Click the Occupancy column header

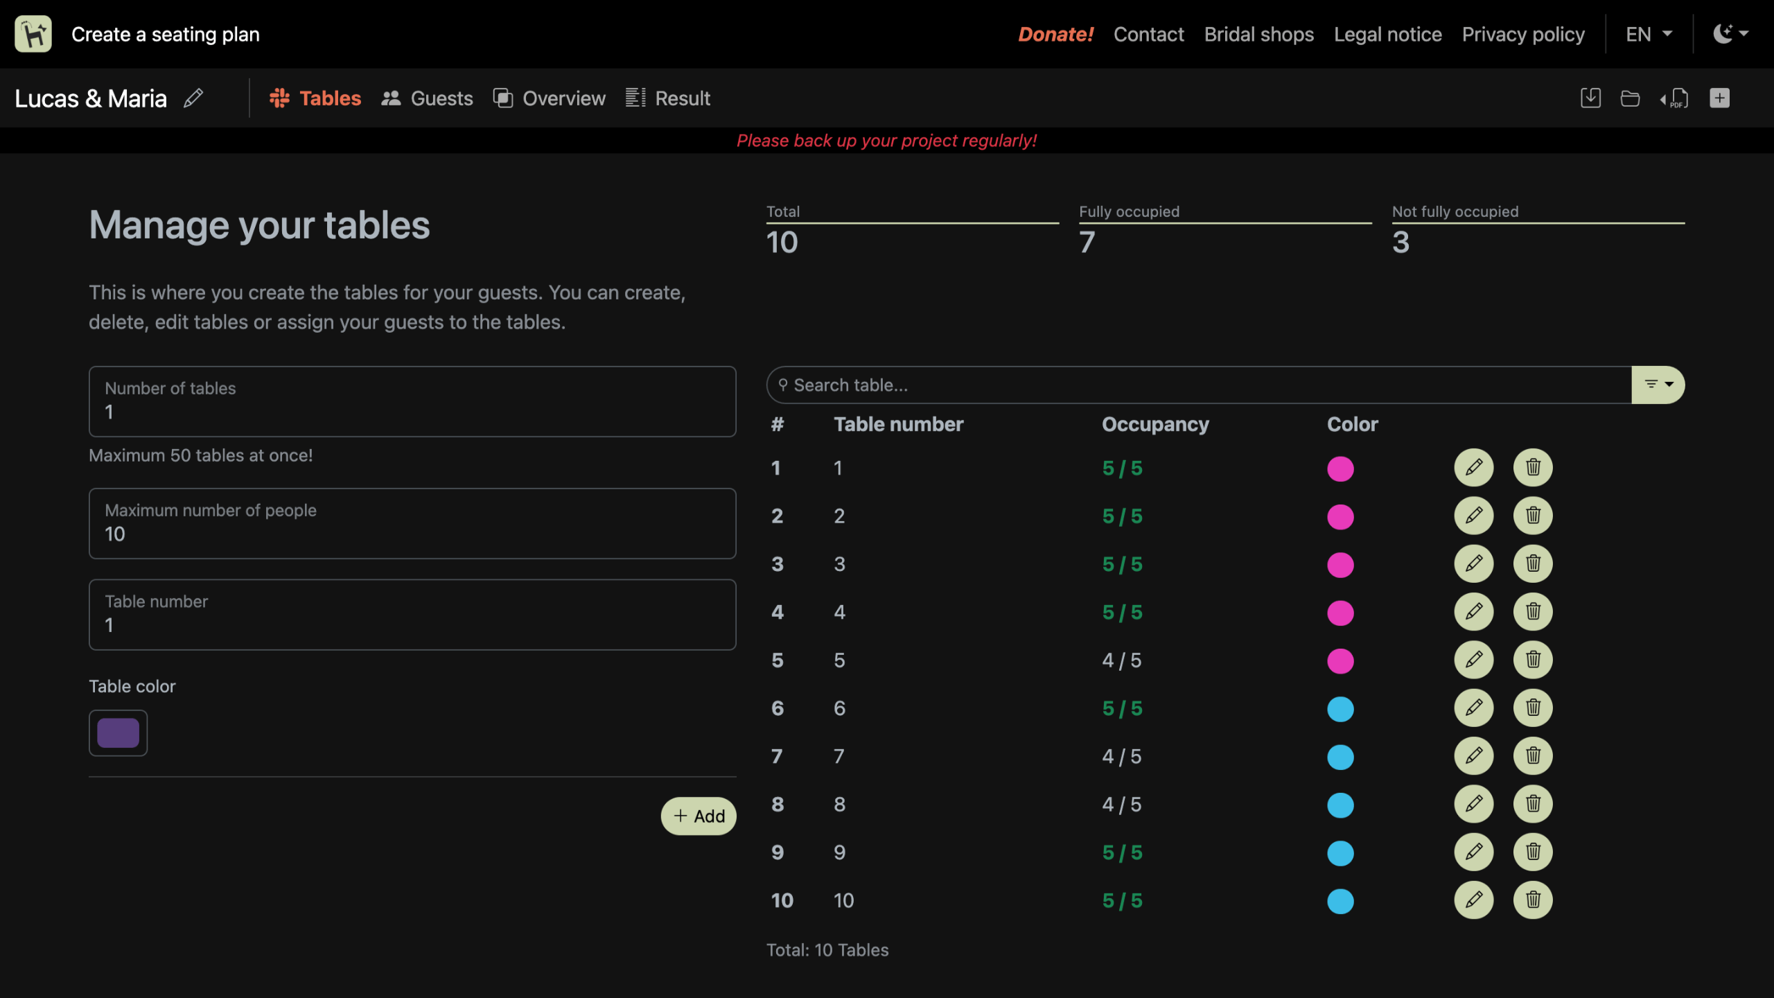(1155, 424)
